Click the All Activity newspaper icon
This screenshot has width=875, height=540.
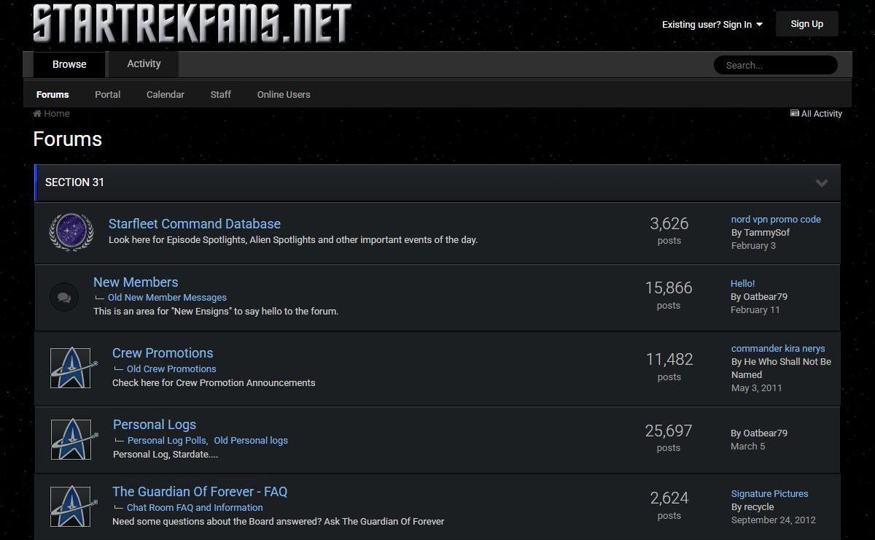pos(794,114)
